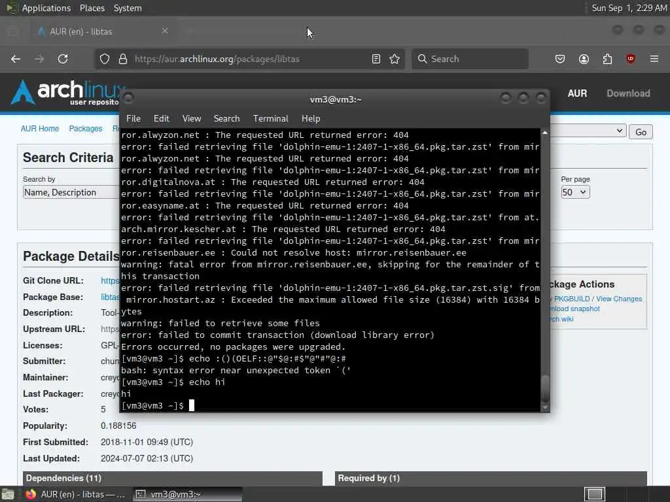Close the AUR libtas browser tab
The image size is (670, 502).
coord(165,31)
